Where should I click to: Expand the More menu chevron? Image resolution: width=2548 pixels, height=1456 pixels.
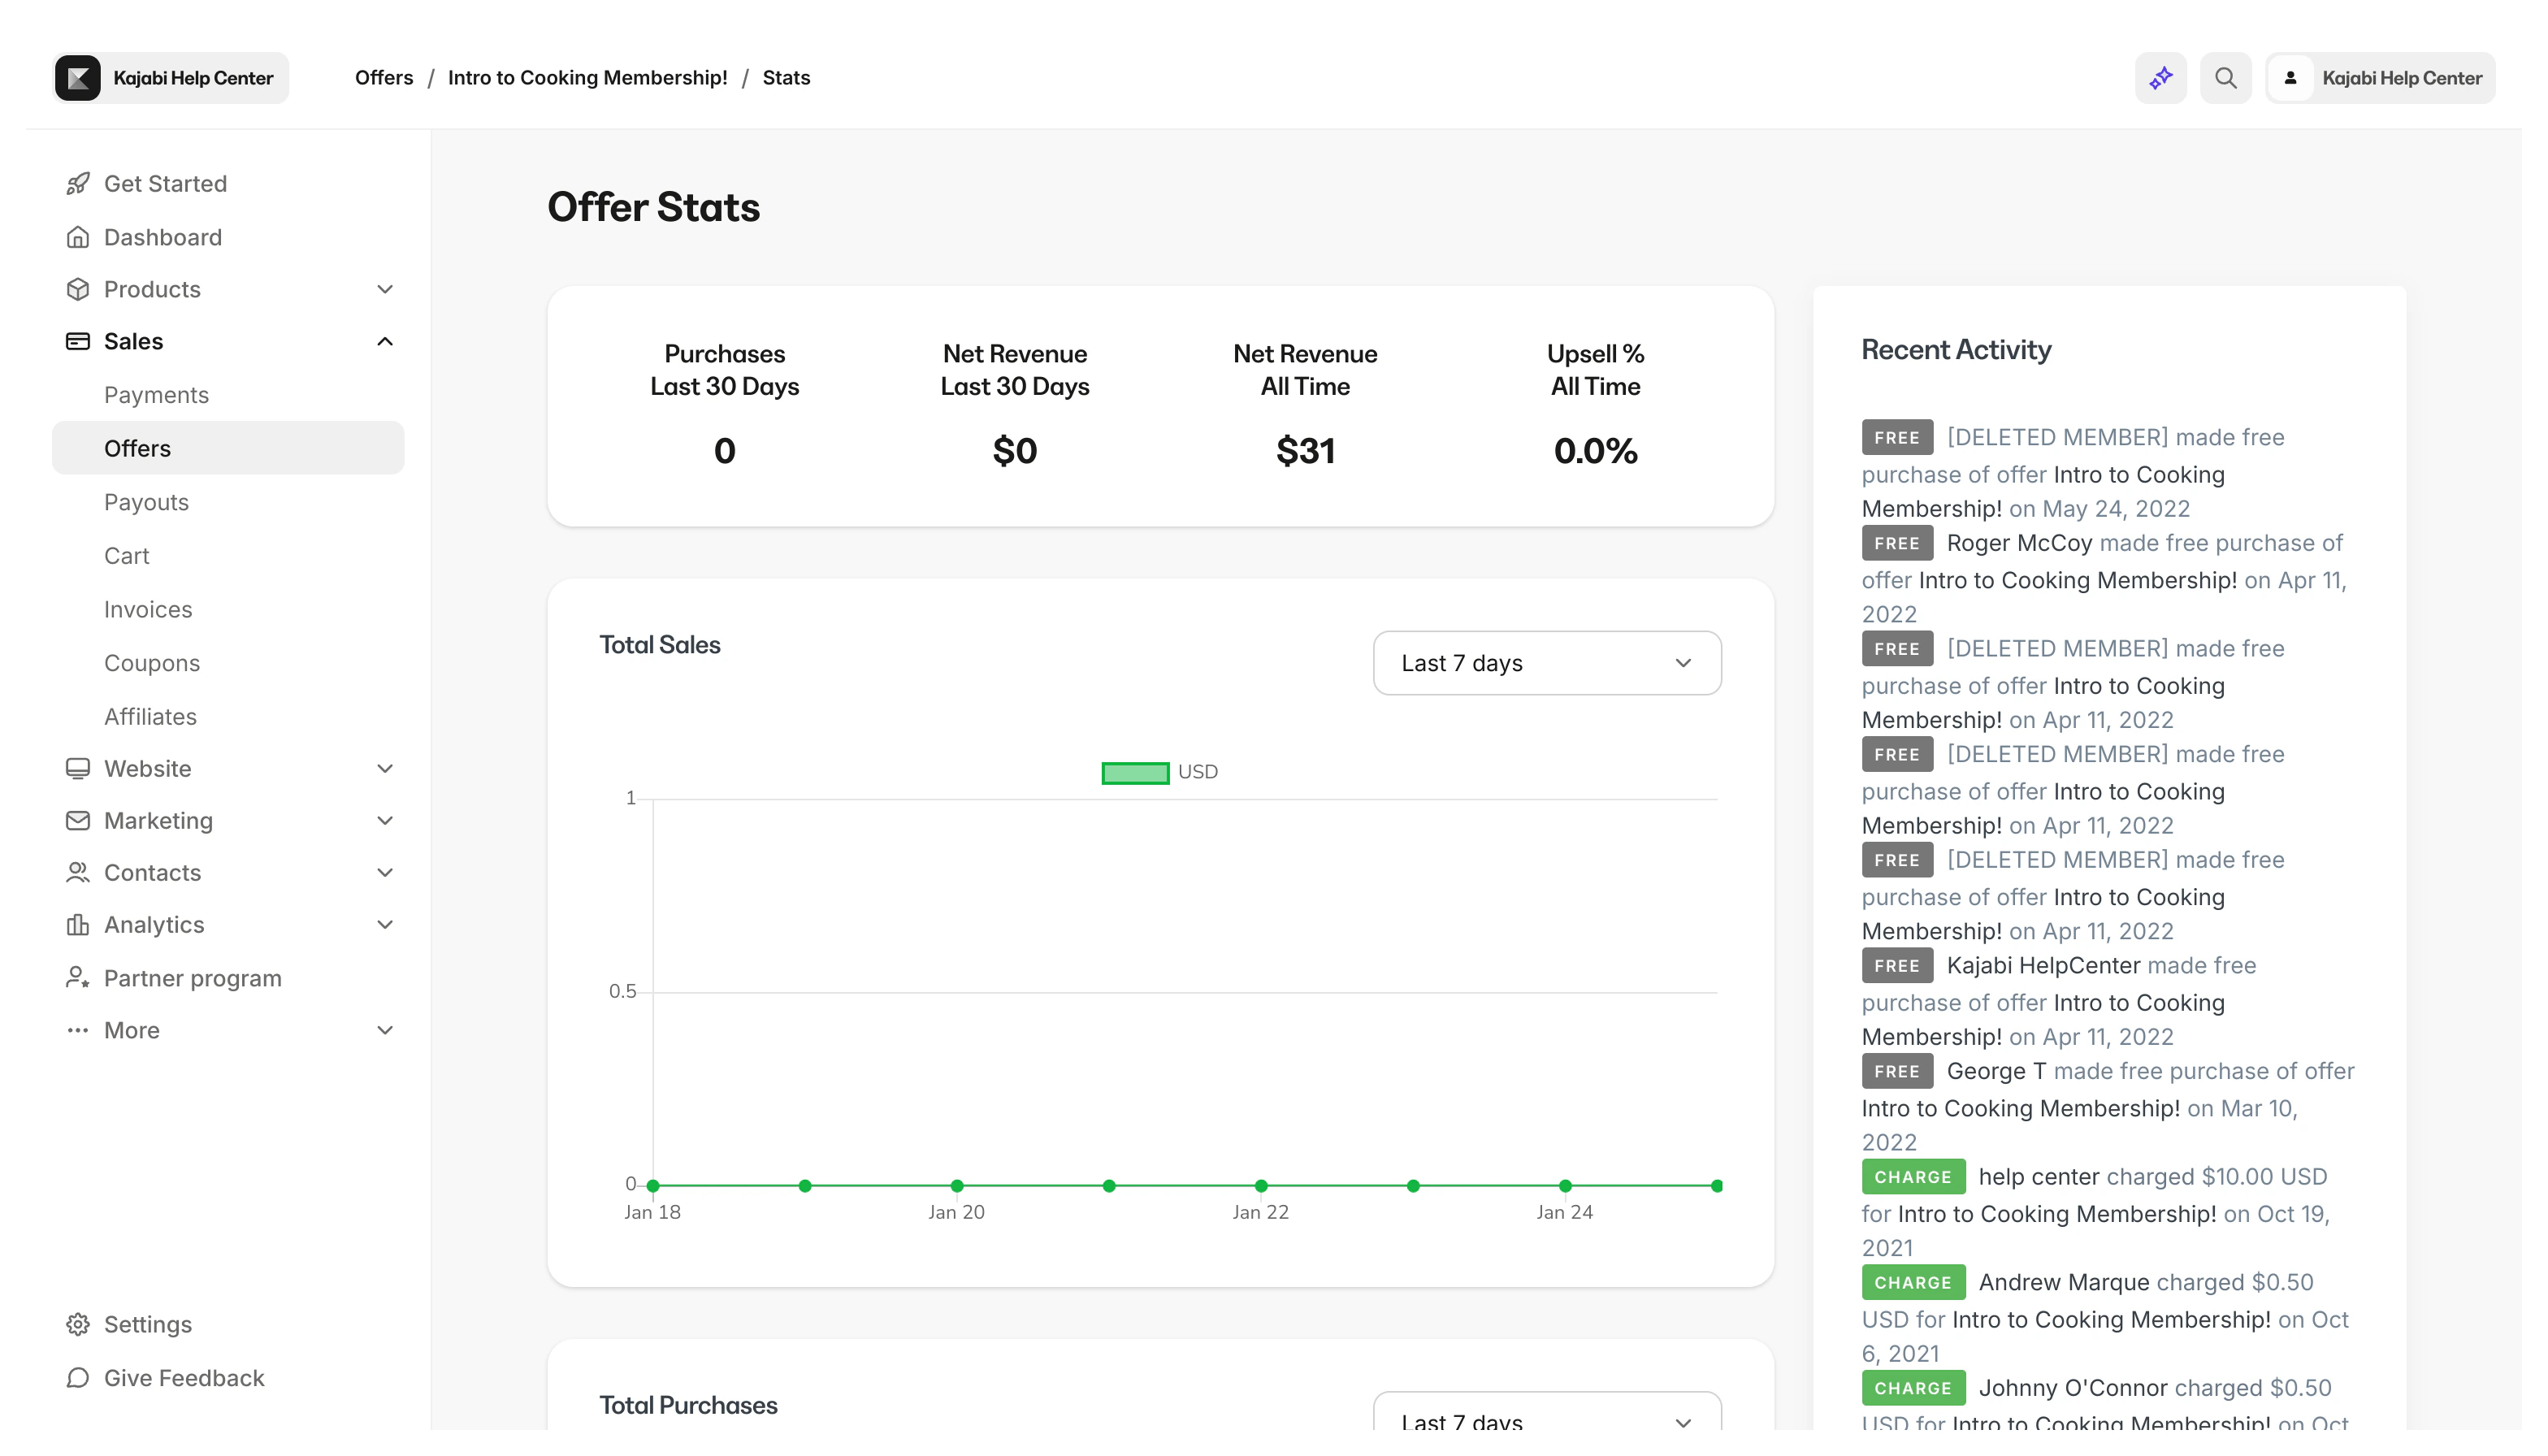coord(385,1030)
